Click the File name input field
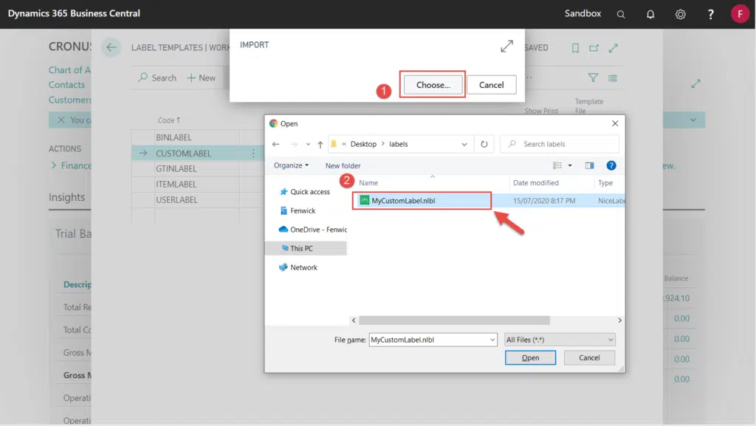756x426 pixels. tap(429, 340)
